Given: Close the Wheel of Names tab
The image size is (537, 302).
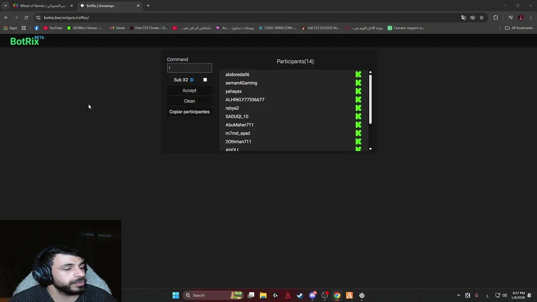Looking at the screenshot, I should coord(71,6).
